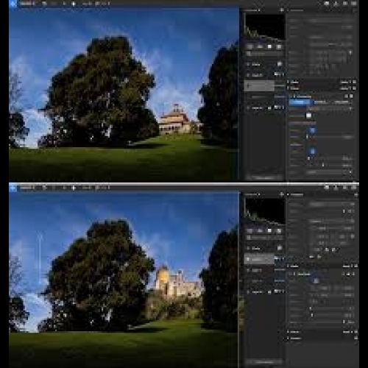Click the last icon in the row under lower histogram

(x=279, y=230)
